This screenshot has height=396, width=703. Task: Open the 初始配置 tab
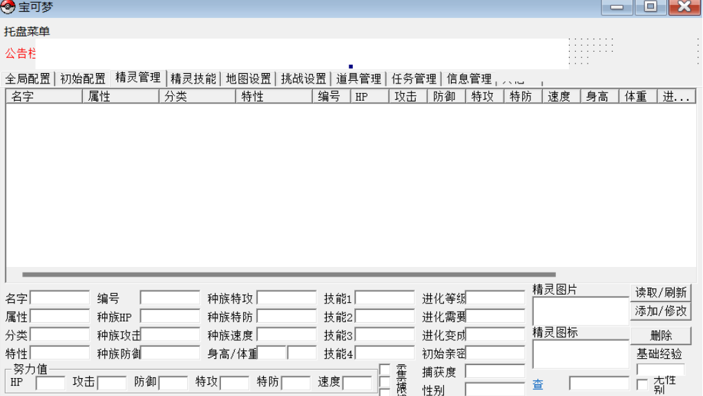(x=83, y=79)
